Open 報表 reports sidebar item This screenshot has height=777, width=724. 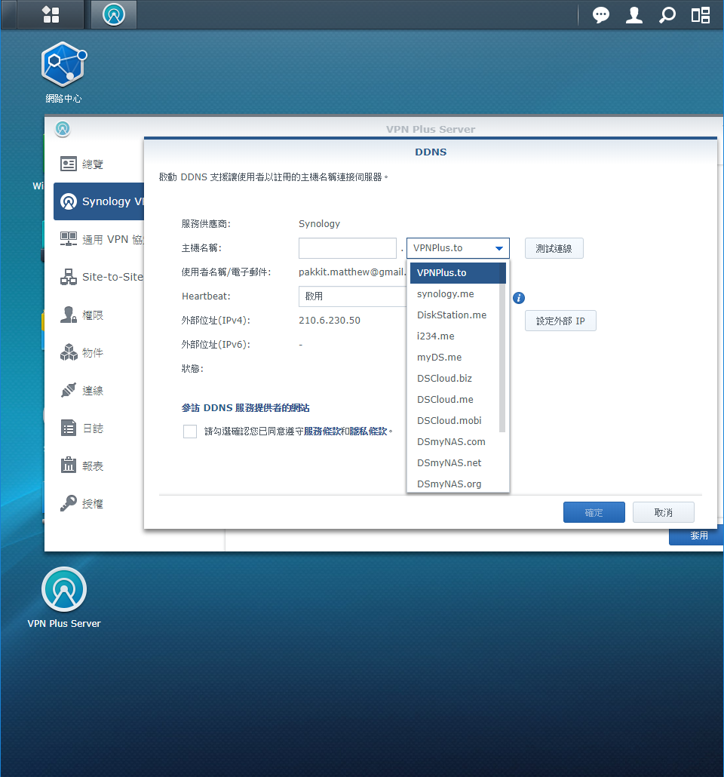tap(99, 465)
